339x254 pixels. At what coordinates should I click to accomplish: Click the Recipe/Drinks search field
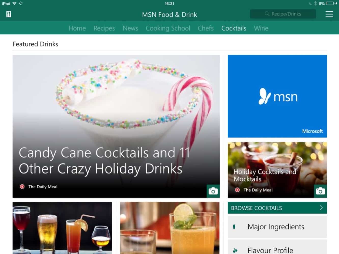tap(283, 14)
